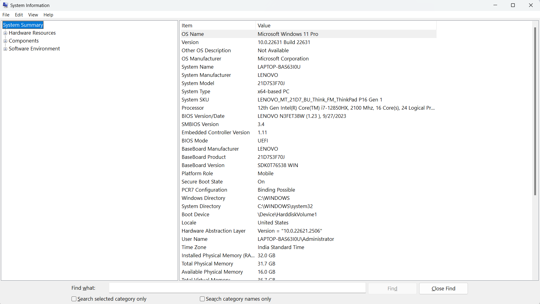The image size is (540, 304).
Task: Select Software Environment tree item
Action: [x=34, y=49]
